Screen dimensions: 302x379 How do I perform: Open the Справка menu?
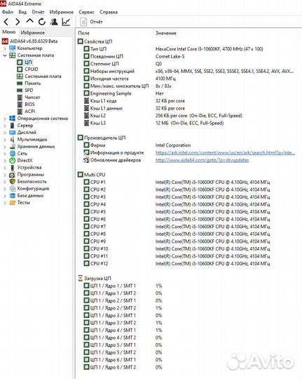point(109,12)
